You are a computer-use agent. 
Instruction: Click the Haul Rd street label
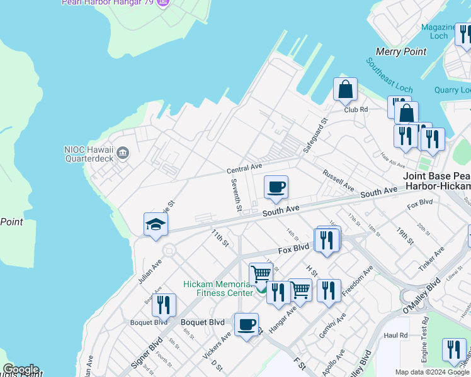point(395,335)
